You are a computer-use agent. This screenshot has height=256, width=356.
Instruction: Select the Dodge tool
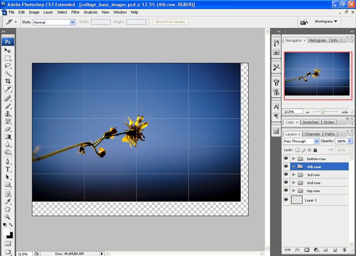[x=8, y=152]
